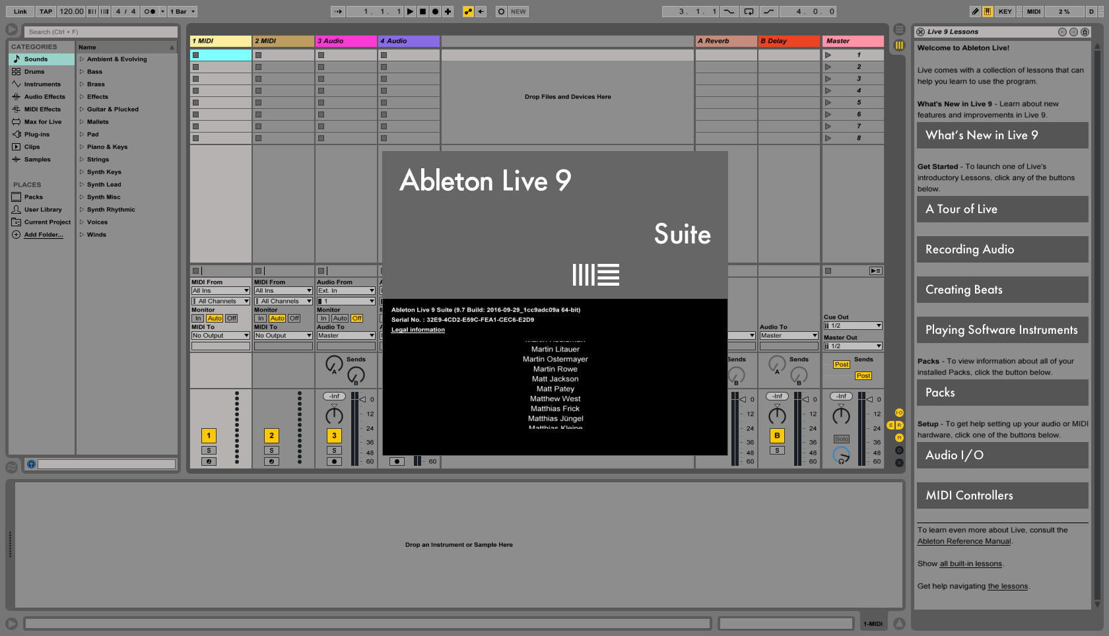This screenshot has width=1109, height=636.
Task: Toggle the Automation Arm button
Action: pos(468,11)
